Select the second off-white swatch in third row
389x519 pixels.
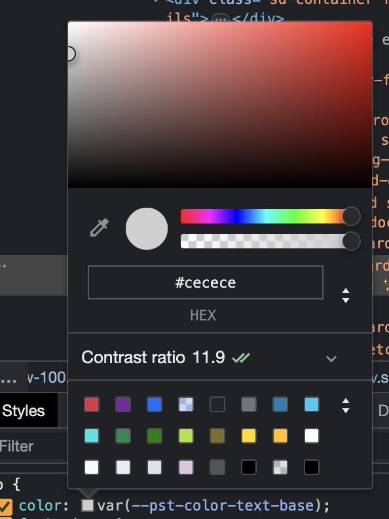[x=123, y=467]
